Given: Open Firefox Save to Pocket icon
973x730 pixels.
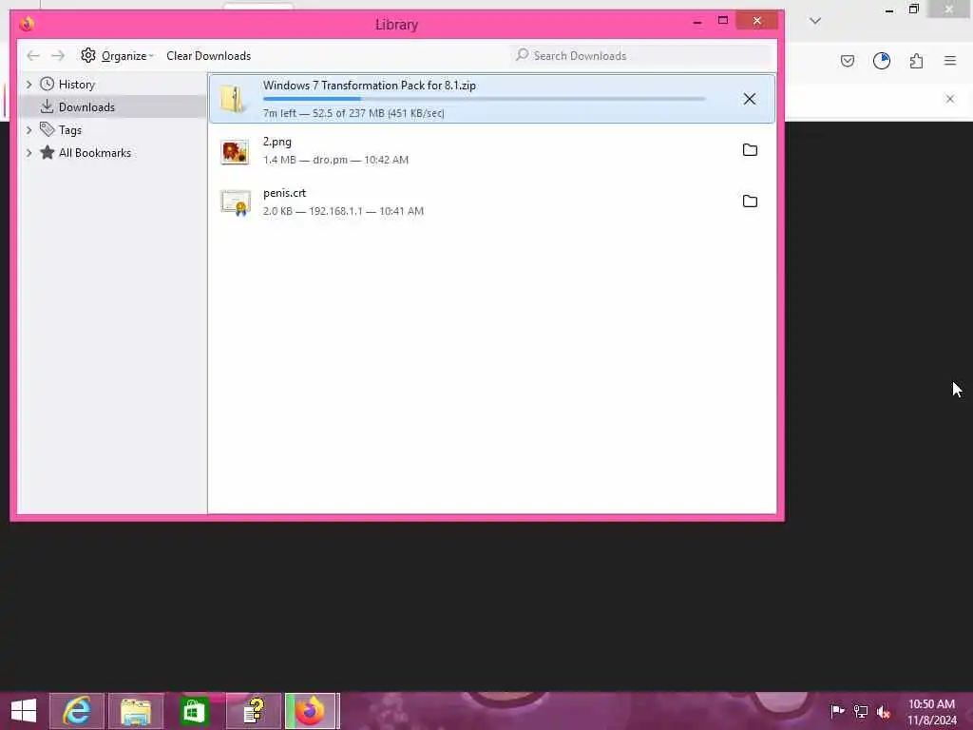Looking at the screenshot, I should coord(847,61).
